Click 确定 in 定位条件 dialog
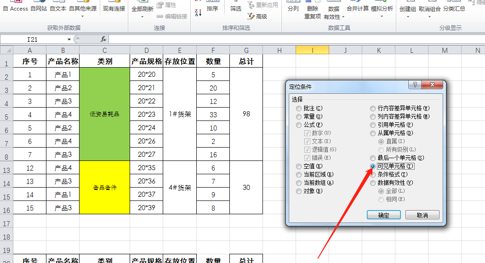Image resolution: width=485 pixels, height=263 pixels. tap(383, 215)
